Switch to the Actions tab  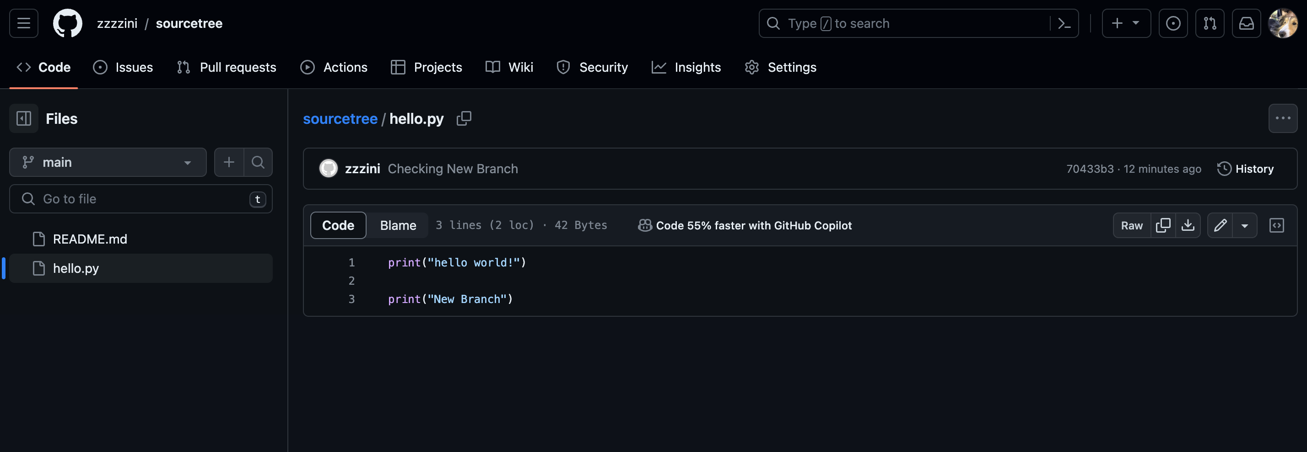click(333, 67)
